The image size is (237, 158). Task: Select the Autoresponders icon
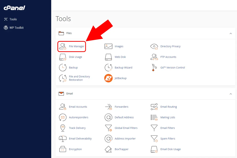pyautogui.click(x=63, y=117)
